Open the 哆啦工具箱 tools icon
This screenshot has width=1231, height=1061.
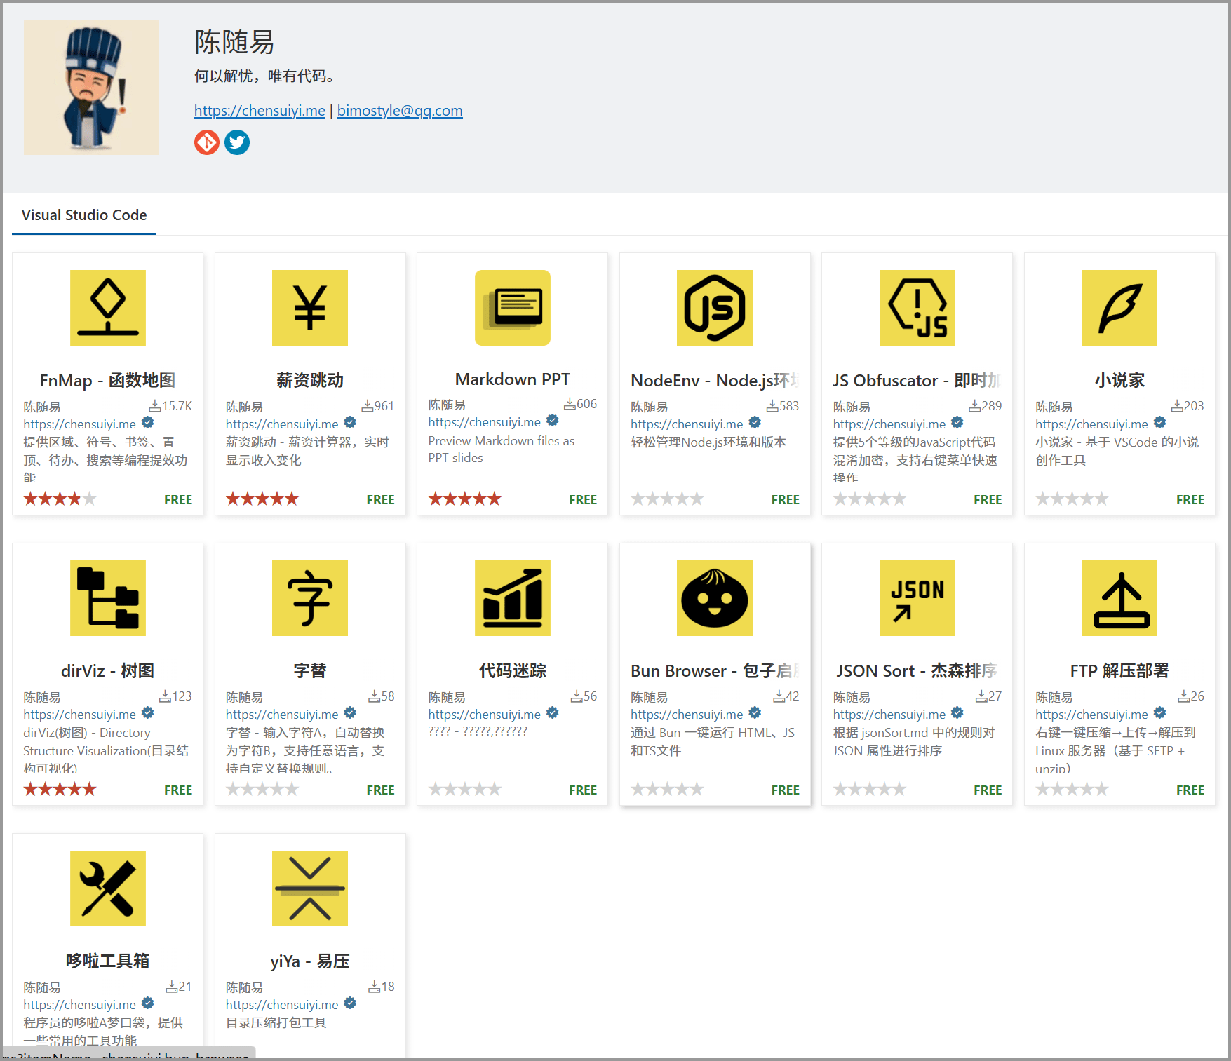(x=108, y=888)
